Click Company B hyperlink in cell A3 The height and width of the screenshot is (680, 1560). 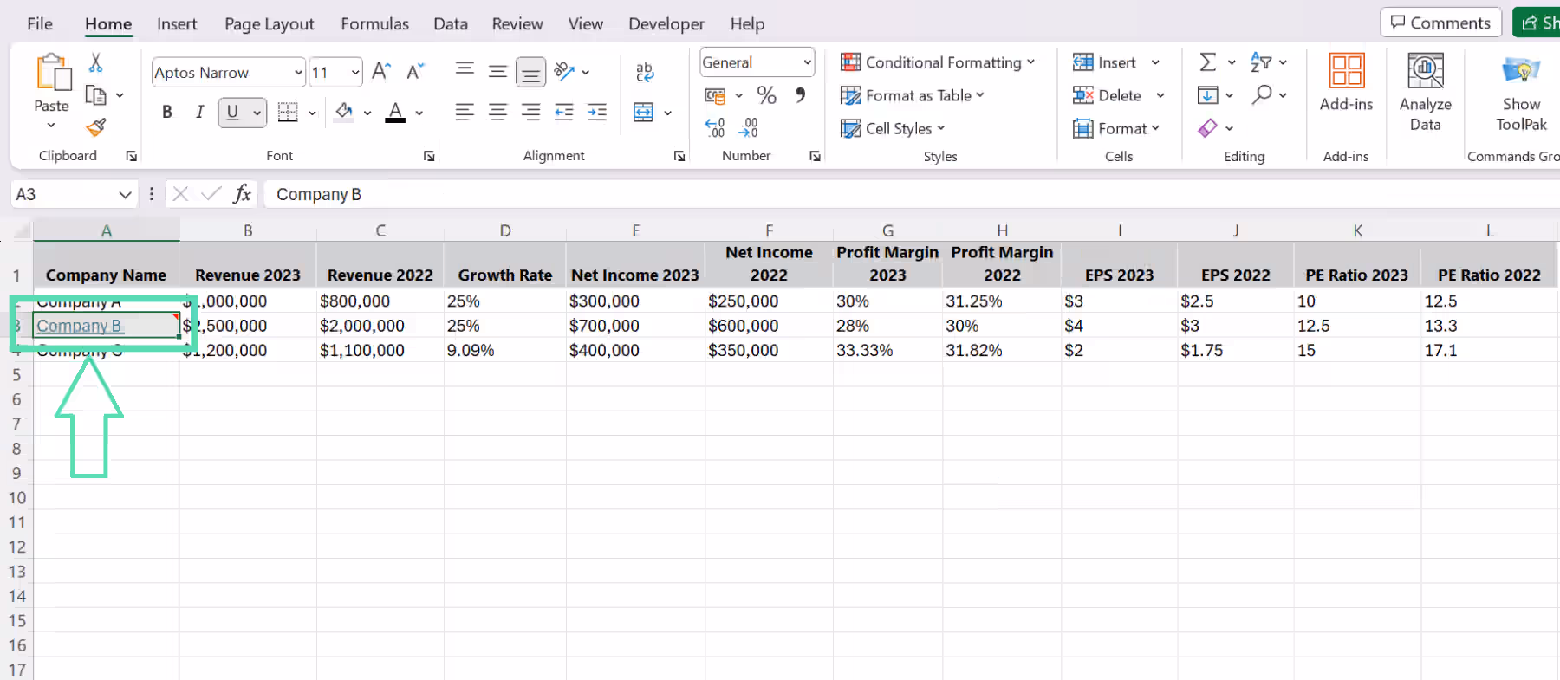coord(79,326)
